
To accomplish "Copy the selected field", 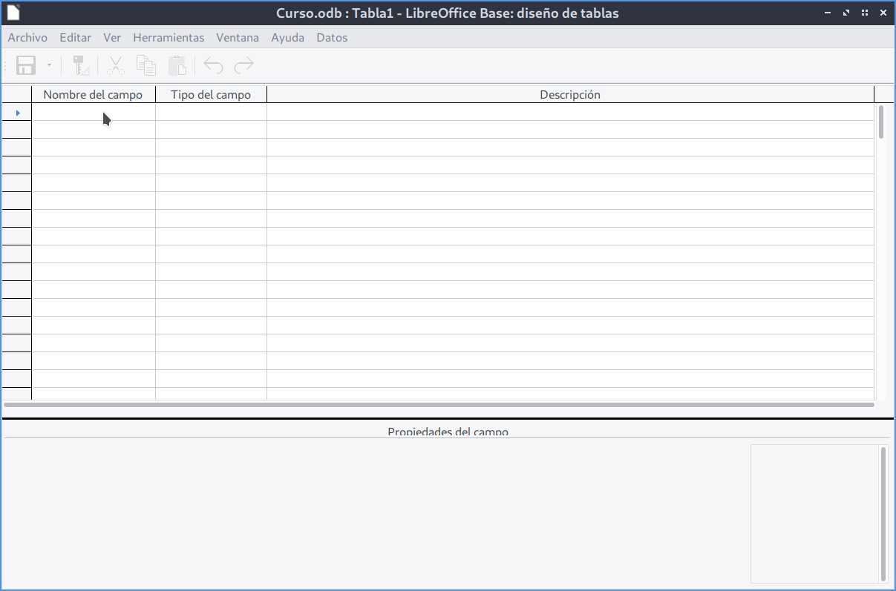I will (x=145, y=65).
